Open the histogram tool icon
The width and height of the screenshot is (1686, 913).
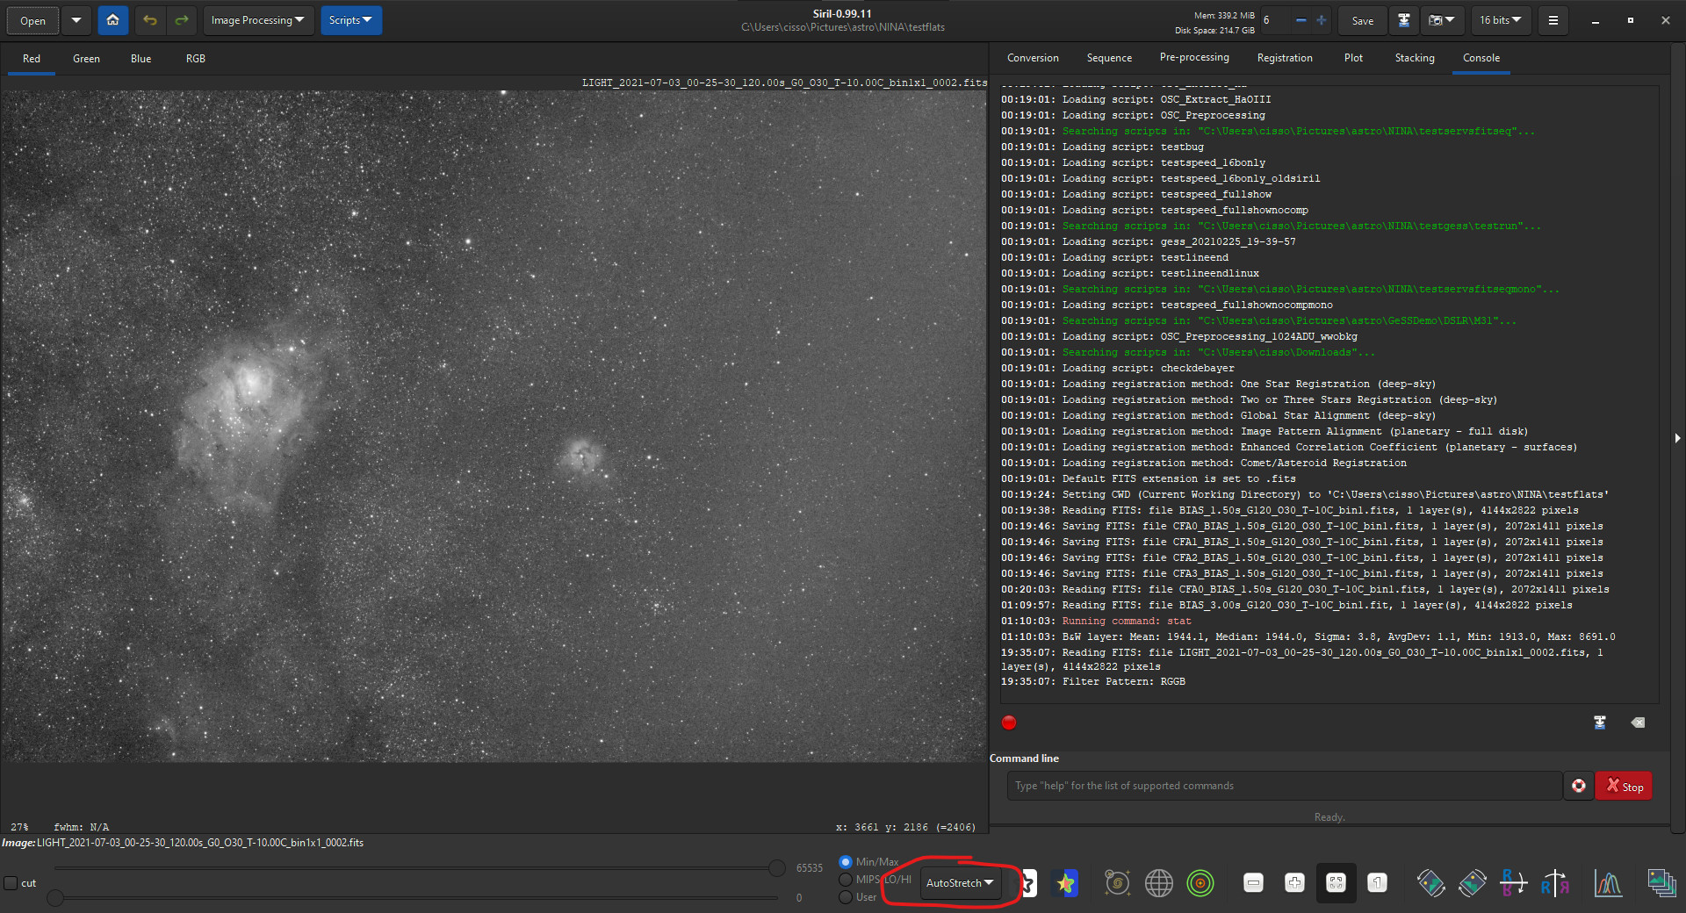1608,883
